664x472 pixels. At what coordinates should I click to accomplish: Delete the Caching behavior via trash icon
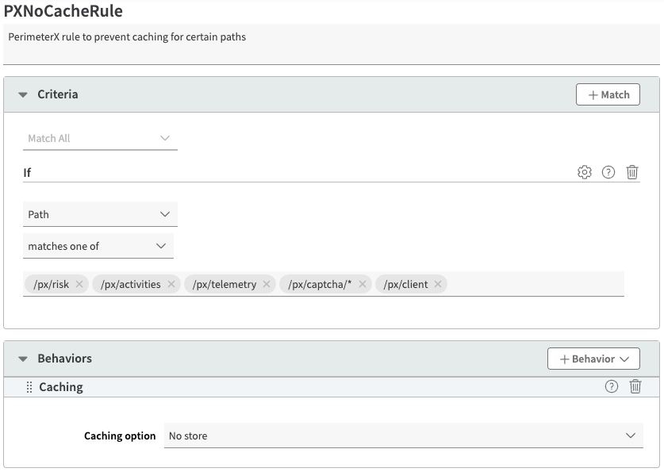coord(635,386)
